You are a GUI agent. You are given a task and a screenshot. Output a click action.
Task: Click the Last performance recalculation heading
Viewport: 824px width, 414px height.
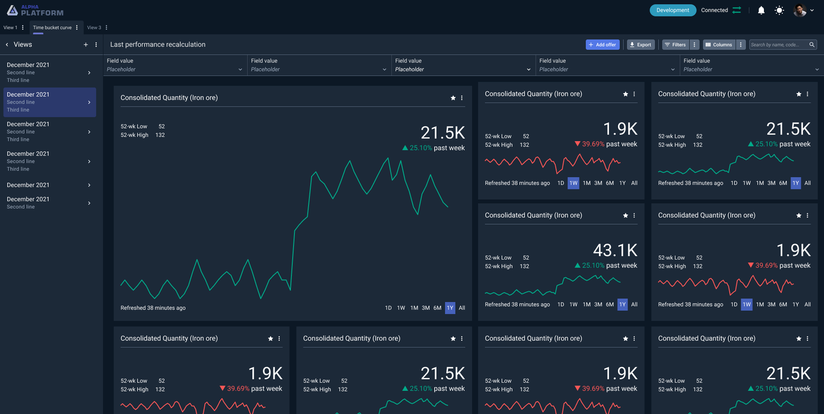158,45
